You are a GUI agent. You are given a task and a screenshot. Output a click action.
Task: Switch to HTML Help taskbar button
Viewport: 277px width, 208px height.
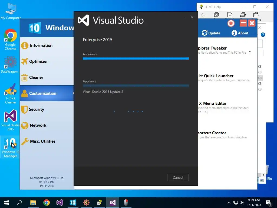100,203
